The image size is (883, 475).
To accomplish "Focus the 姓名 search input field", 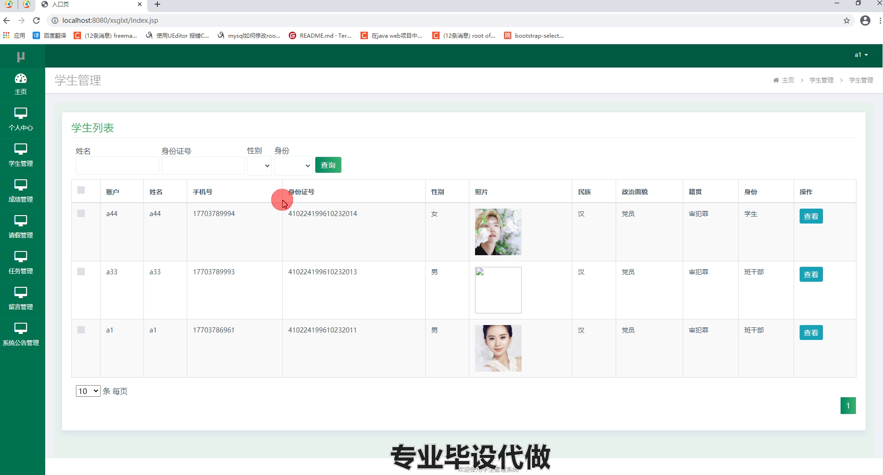I will point(117,165).
